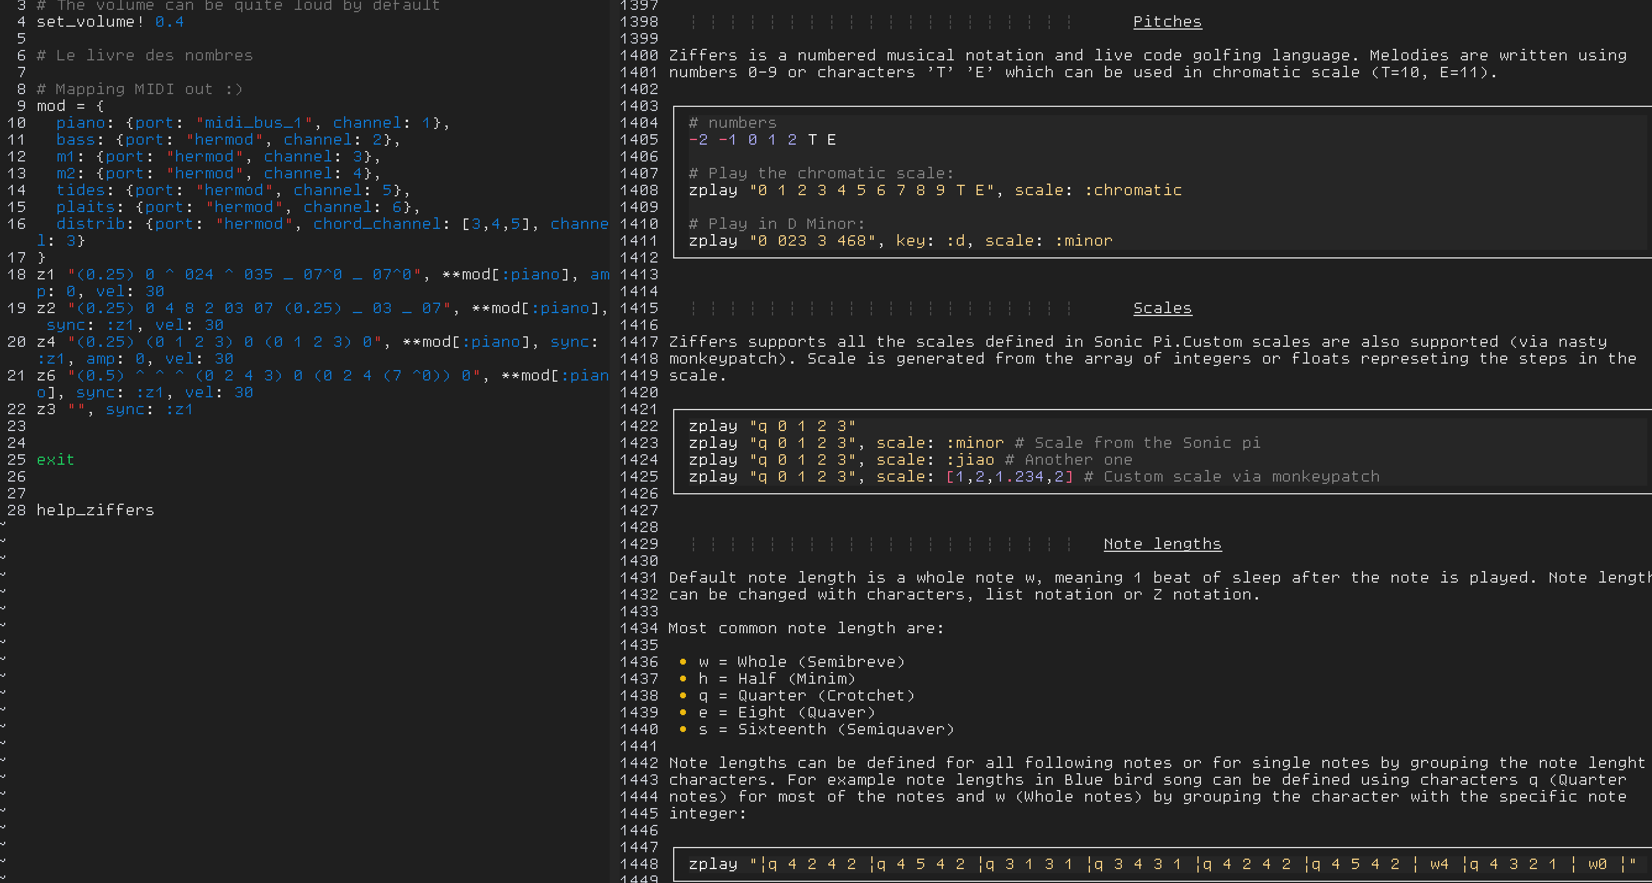Click the 'z3' line with empty string
Image resolution: width=1652 pixels, height=883 pixels.
pyautogui.click(x=115, y=410)
